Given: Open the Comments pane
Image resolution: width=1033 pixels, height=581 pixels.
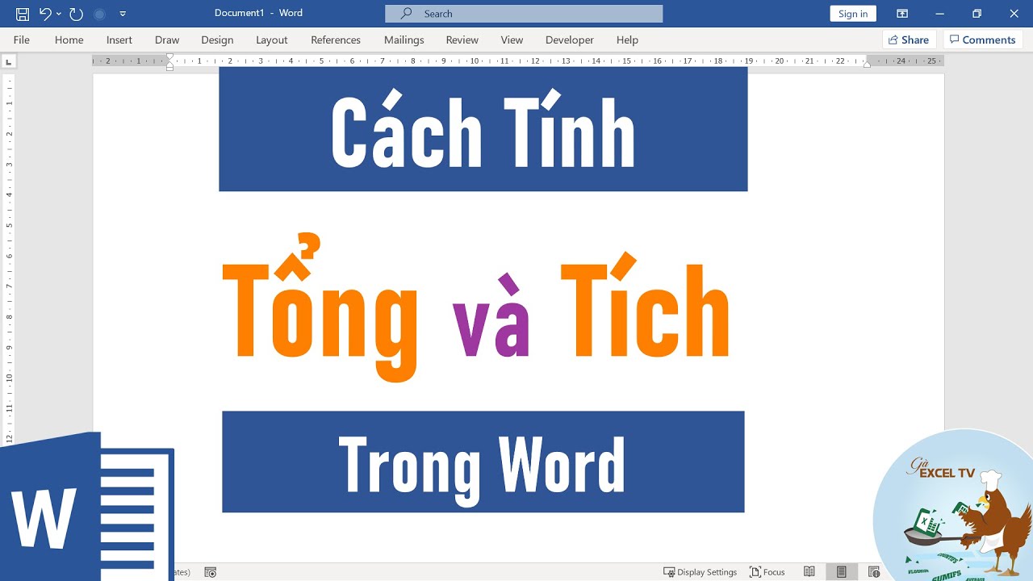Looking at the screenshot, I should 982,40.
